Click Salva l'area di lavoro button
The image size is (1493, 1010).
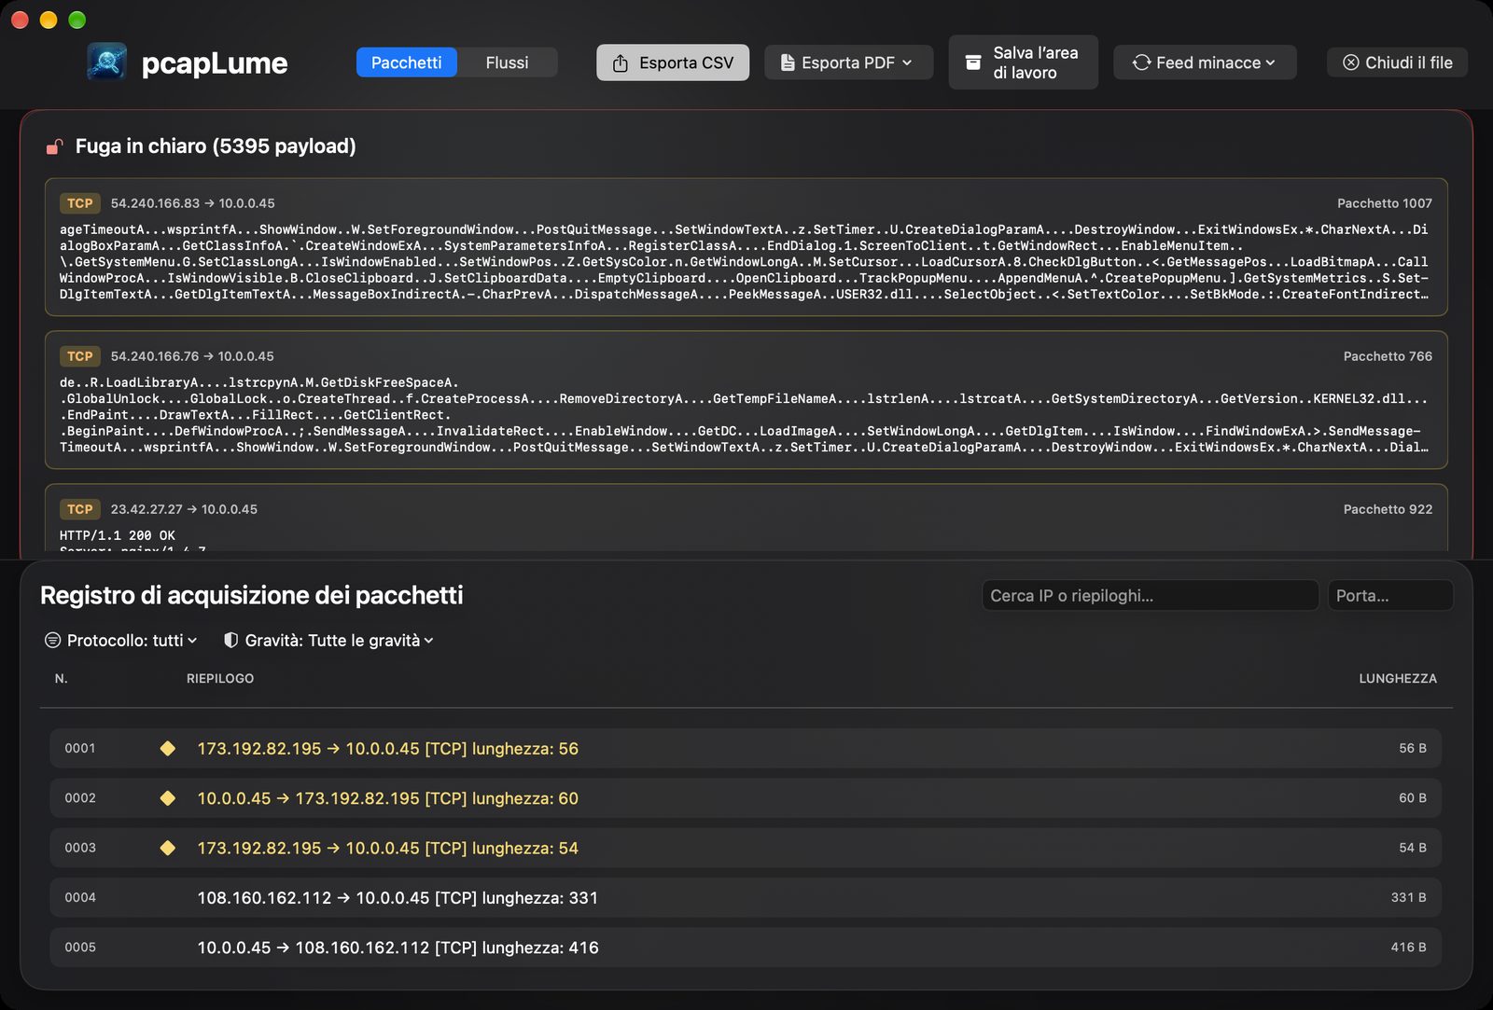tap(1023, 62)
